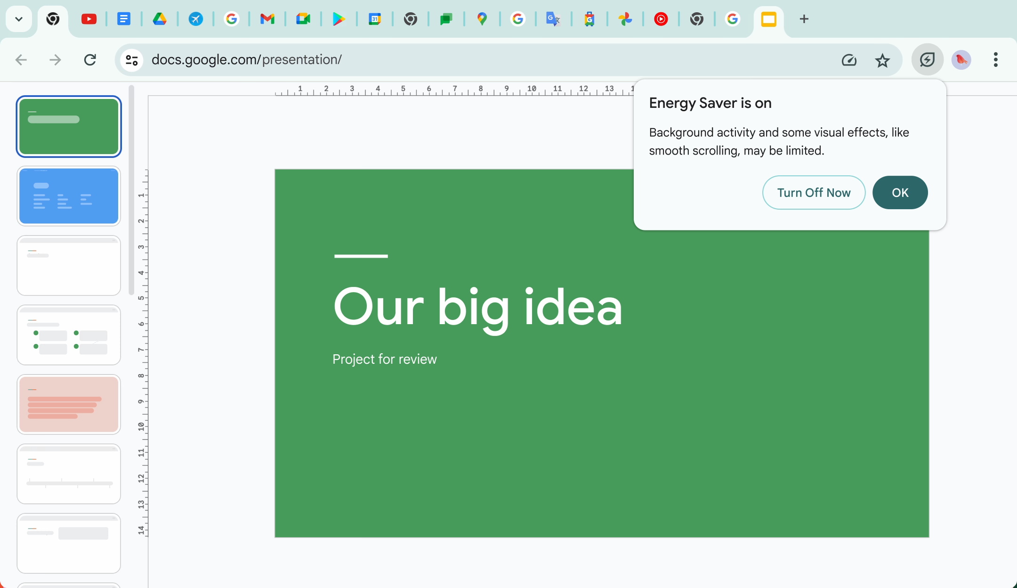Select the blue slide thumbnail

69,196
